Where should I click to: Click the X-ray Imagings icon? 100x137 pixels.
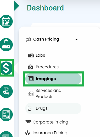[31, 79]
